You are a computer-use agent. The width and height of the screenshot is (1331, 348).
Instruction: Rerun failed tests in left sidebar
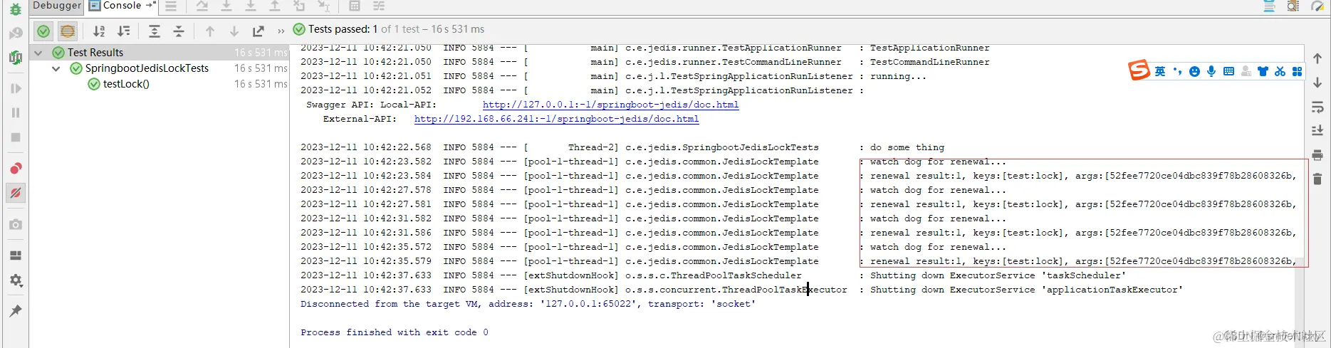pyautogui.click(x=15, y=33)
